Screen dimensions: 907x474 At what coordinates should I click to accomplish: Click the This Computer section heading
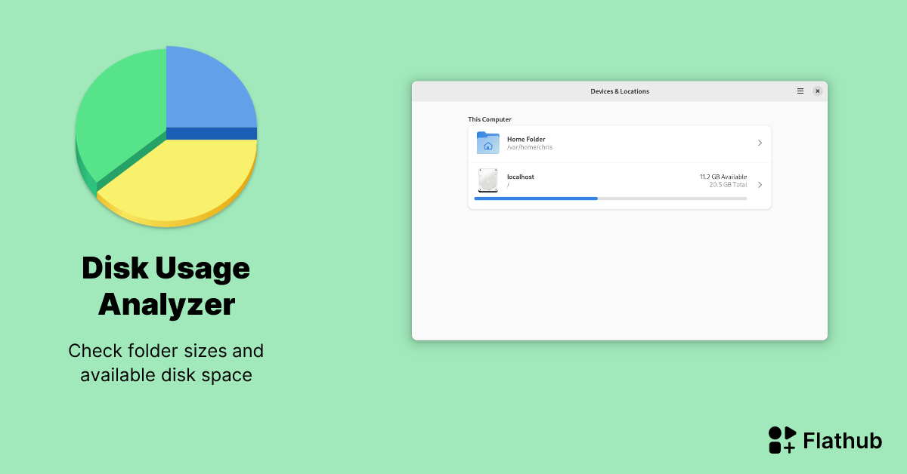[x=490, y=119]
